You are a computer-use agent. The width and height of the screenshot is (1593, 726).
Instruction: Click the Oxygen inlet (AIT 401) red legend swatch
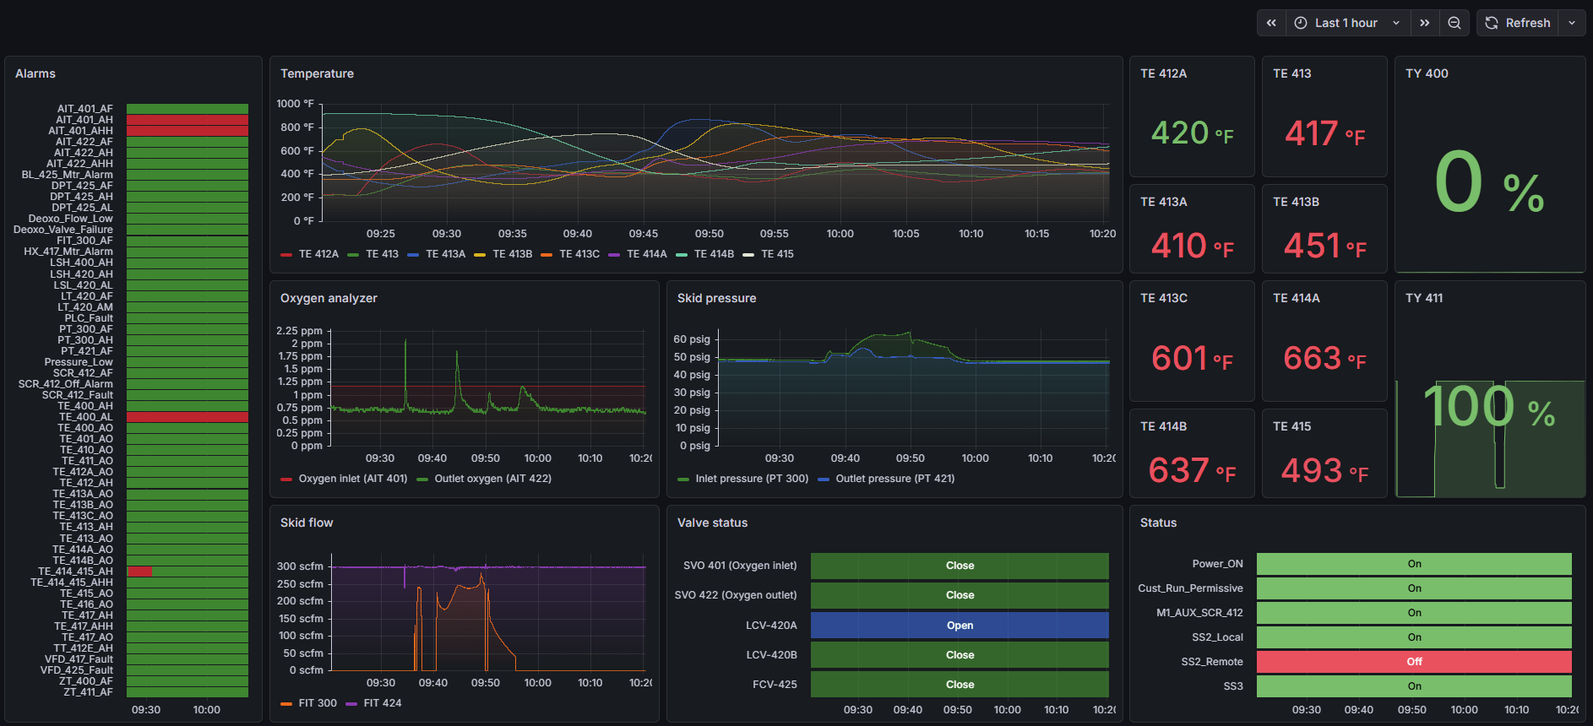pyautogui.click(x=286, y=479)
